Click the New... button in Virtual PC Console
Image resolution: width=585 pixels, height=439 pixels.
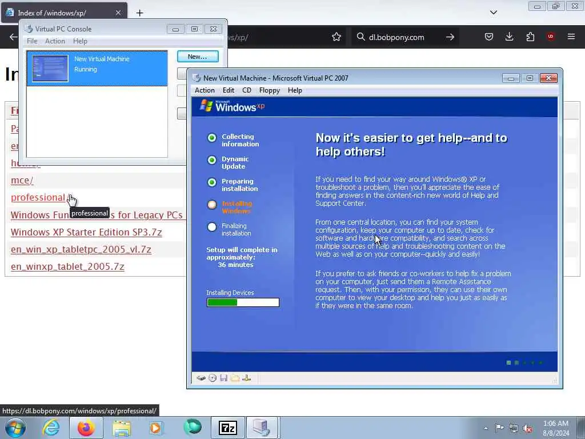coord(198,57)
